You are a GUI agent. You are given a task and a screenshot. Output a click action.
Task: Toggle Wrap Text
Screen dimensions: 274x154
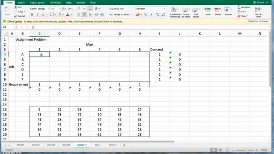[x=116, y=9]
